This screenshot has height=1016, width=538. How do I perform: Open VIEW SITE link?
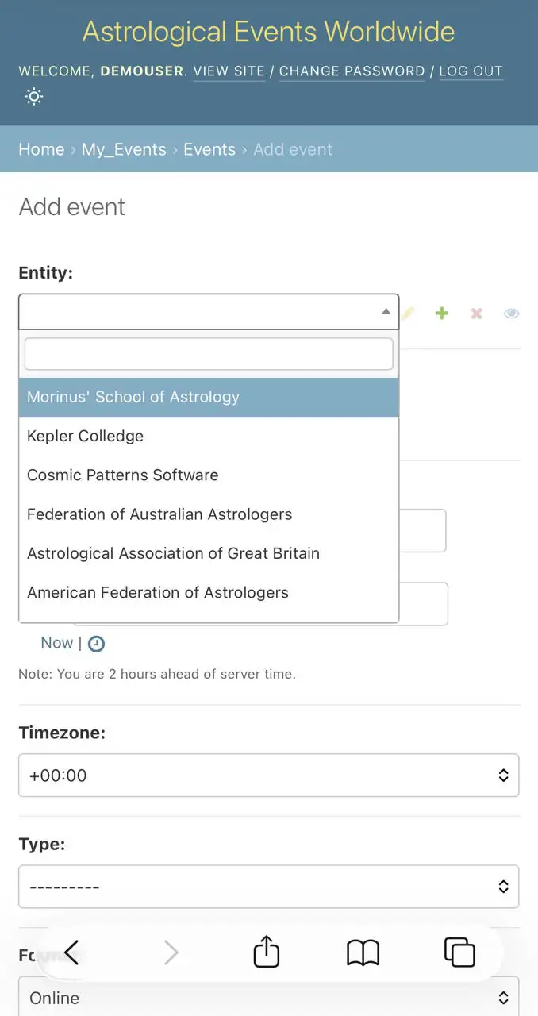coord(229,71)
